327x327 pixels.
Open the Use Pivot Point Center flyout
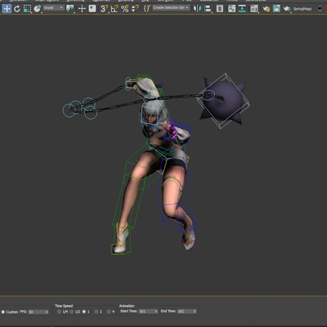click(x=70, y=9)
